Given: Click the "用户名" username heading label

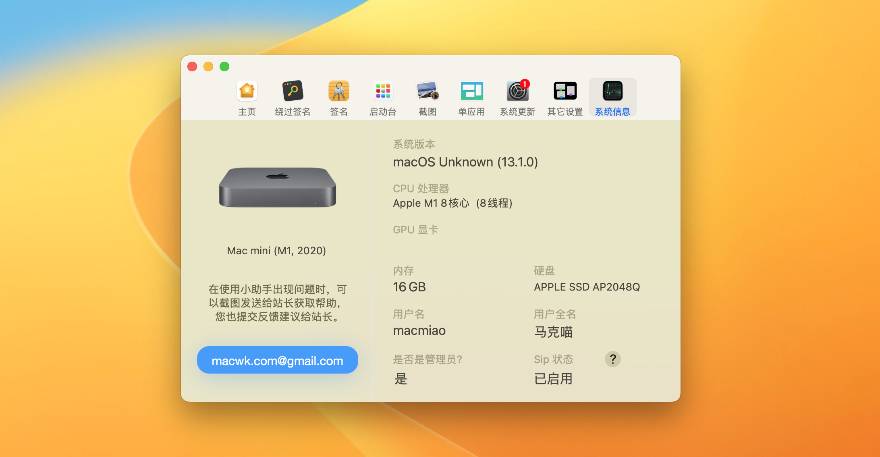Looking at the screenshot, I should pyautogui.click(x=409, y=314).
